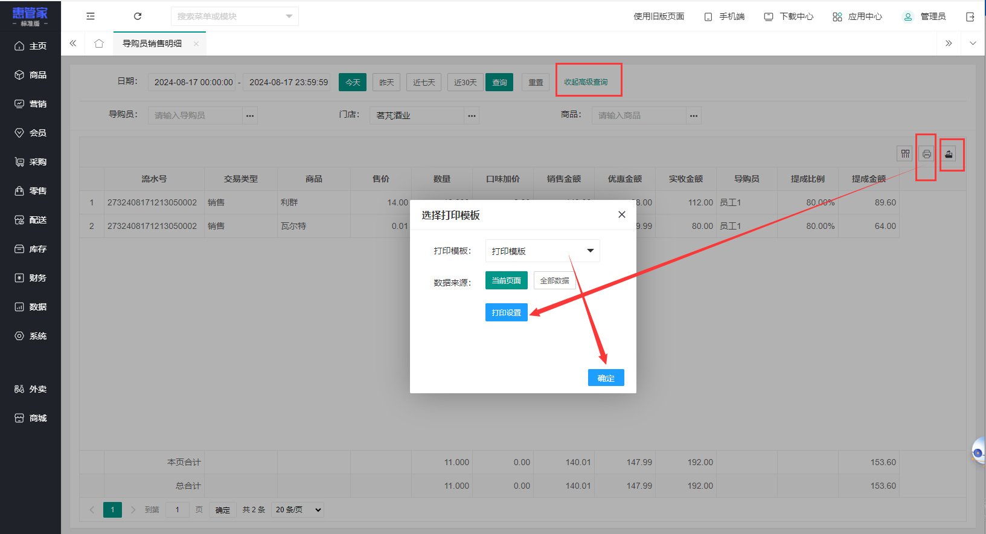Close the 选择打印模板 dialog
986x534 pixels.
coord(622,214)
